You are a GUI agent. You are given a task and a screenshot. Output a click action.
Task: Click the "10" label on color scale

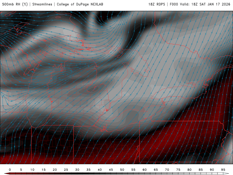pyautogui.click(x=32, y=170)
